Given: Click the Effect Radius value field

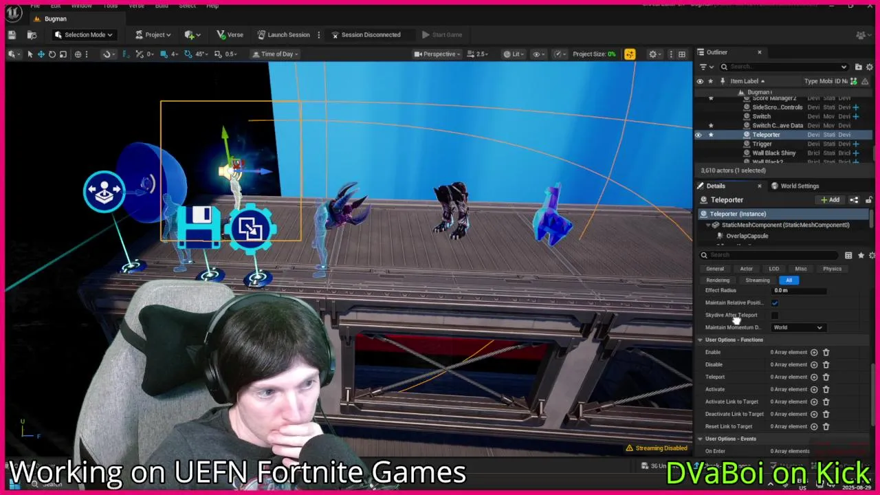Looking at the screenshot, I should click(x=800, y=290).
